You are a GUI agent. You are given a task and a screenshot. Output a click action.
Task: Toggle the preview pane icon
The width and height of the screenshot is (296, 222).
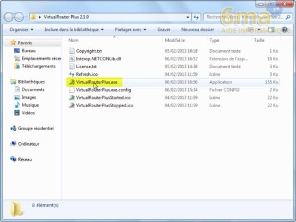point(271,30)
